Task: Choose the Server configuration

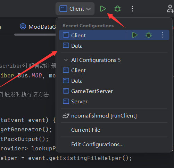Action: pos(114,102)
